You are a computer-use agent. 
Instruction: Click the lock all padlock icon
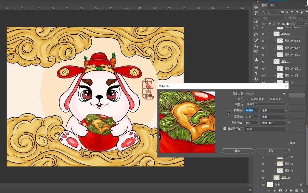point(287,24)
